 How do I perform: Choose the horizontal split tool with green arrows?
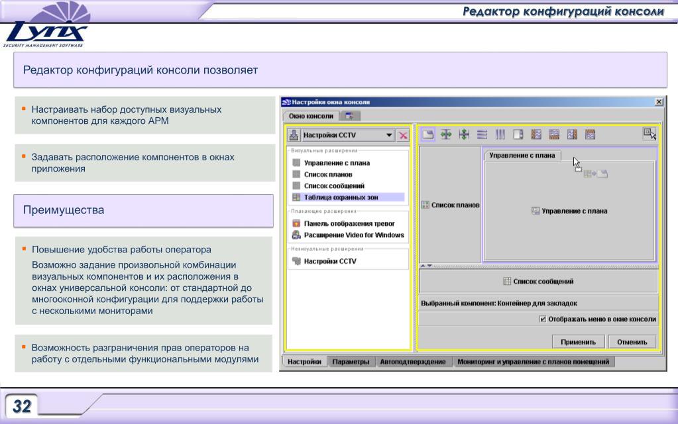446,134
